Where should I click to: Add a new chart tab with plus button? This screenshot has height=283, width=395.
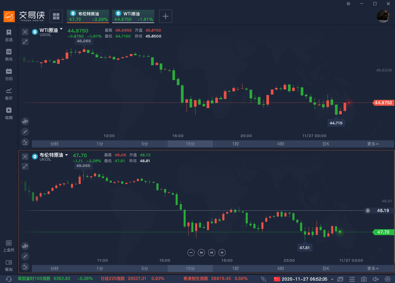(166, 16)
